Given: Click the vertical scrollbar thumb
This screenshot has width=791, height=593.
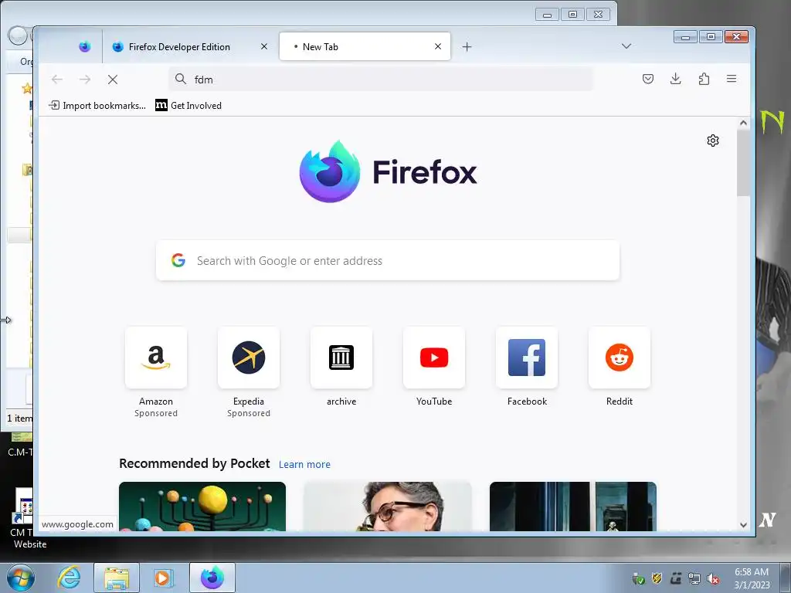Looking at the screenshot, I should [743, 163].
